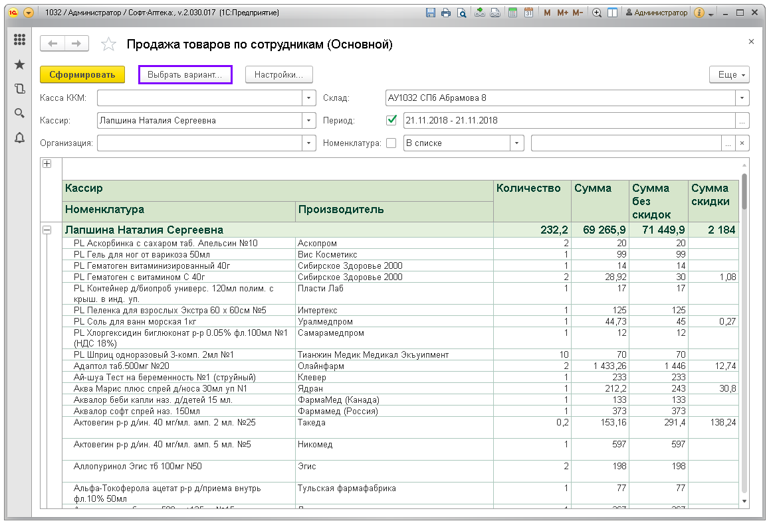Screen dimensions: 769x525
Task: Click the Print icon in the title bar
Action: (x=445, y=13)
